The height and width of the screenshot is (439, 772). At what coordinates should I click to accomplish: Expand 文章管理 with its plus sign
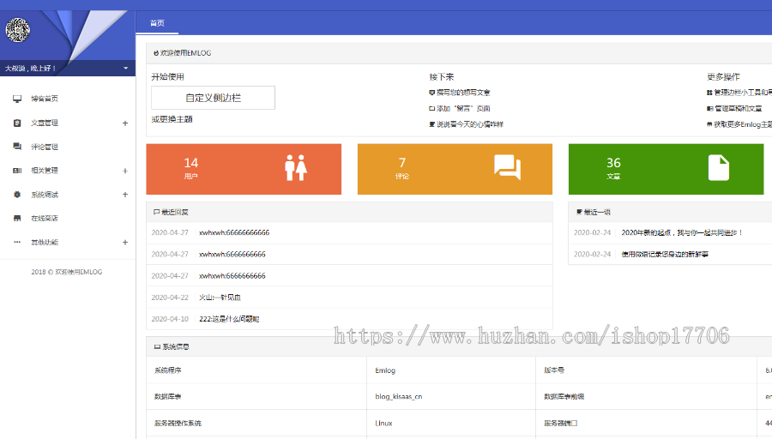coord(125,123)
